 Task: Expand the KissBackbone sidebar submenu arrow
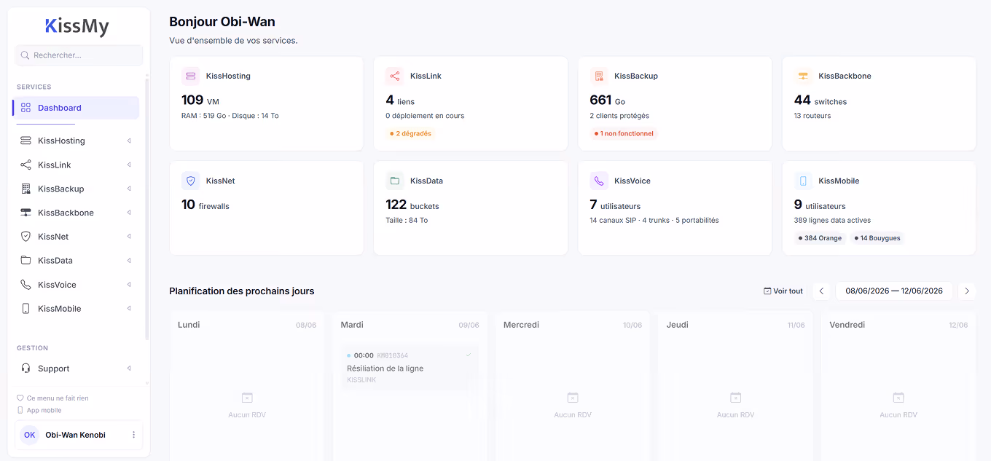coord(129,213)
